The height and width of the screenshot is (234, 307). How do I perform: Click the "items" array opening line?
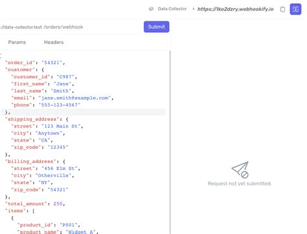[x=20, y=211]
